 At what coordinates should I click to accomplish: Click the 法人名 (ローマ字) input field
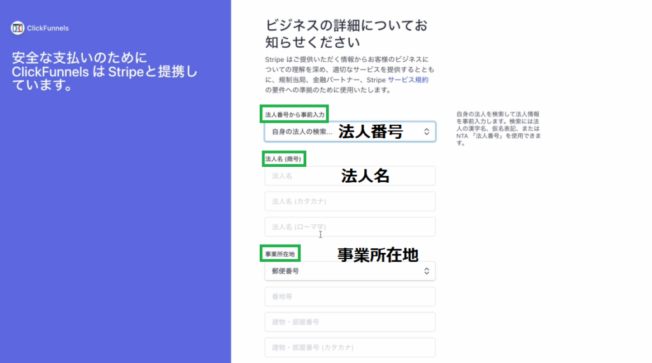click(350, 227)
